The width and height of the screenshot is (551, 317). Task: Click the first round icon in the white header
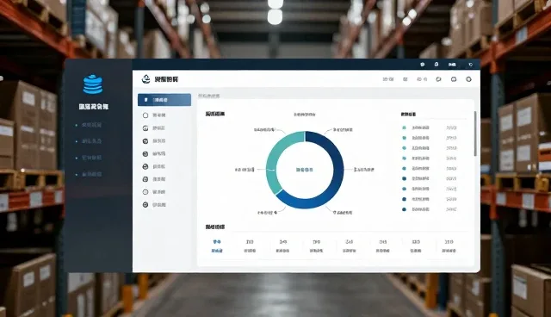pos(438,79)
